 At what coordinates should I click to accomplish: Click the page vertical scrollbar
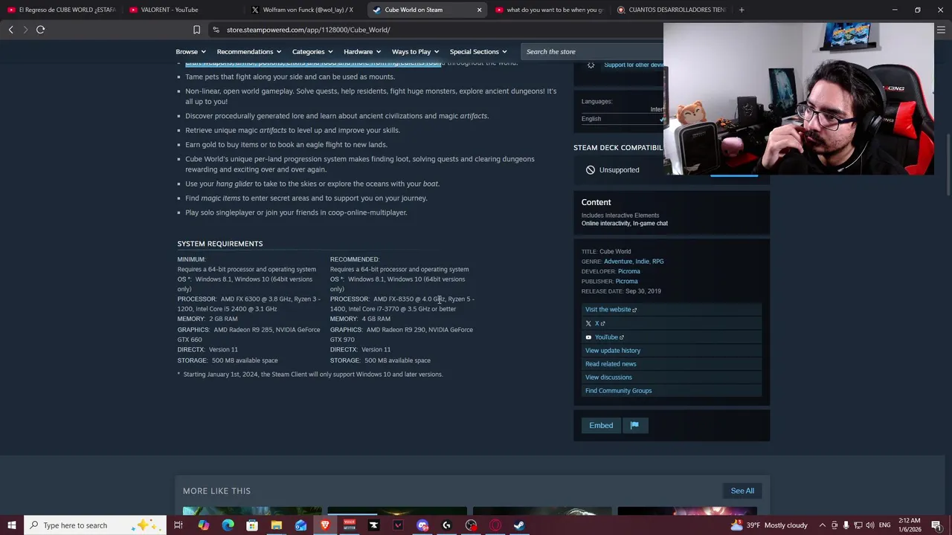click(x=948, y=163)
